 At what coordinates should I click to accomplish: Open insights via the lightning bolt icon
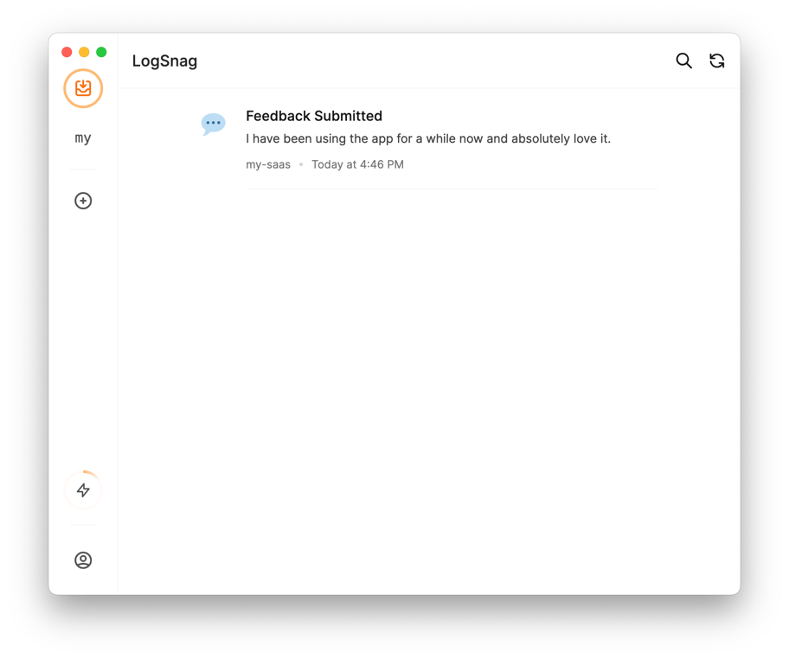point(83,489)
